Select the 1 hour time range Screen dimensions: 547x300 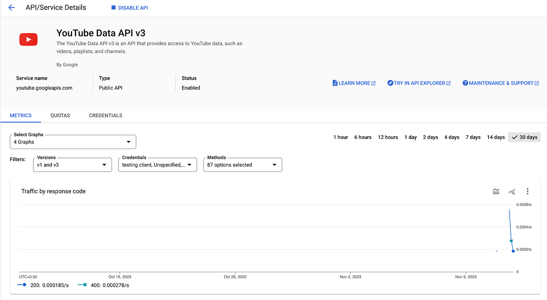click(x=340, y=137)
